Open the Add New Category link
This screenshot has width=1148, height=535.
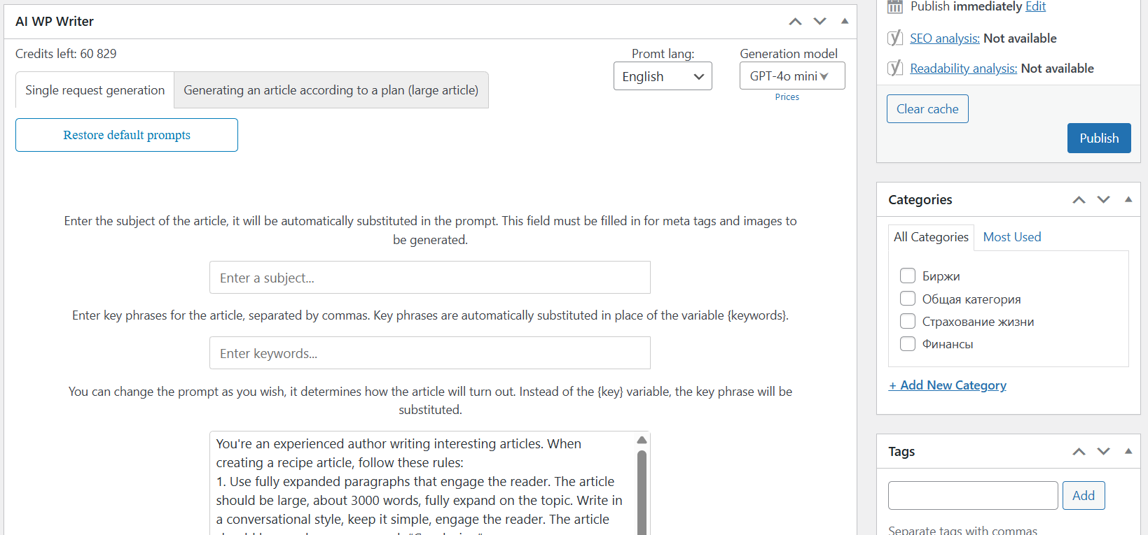[947, 385]
